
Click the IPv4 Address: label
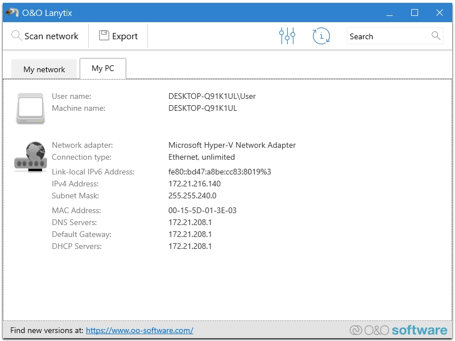(x=75, y=184)
